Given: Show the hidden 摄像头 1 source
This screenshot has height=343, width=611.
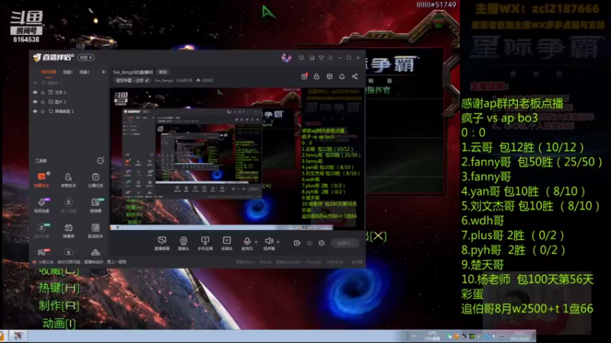Looking at the screenshot, I should click(35, 83).
